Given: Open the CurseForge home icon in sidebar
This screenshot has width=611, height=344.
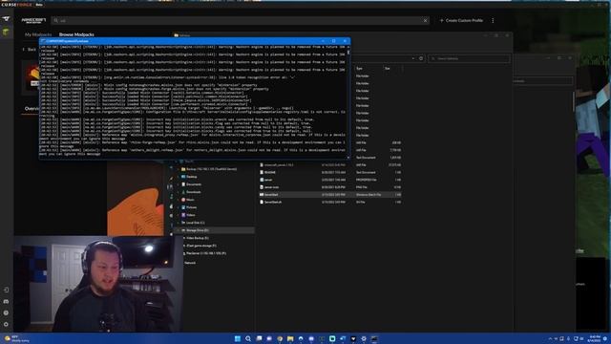Looking at the screenshot, I should (x=6, y=19).
